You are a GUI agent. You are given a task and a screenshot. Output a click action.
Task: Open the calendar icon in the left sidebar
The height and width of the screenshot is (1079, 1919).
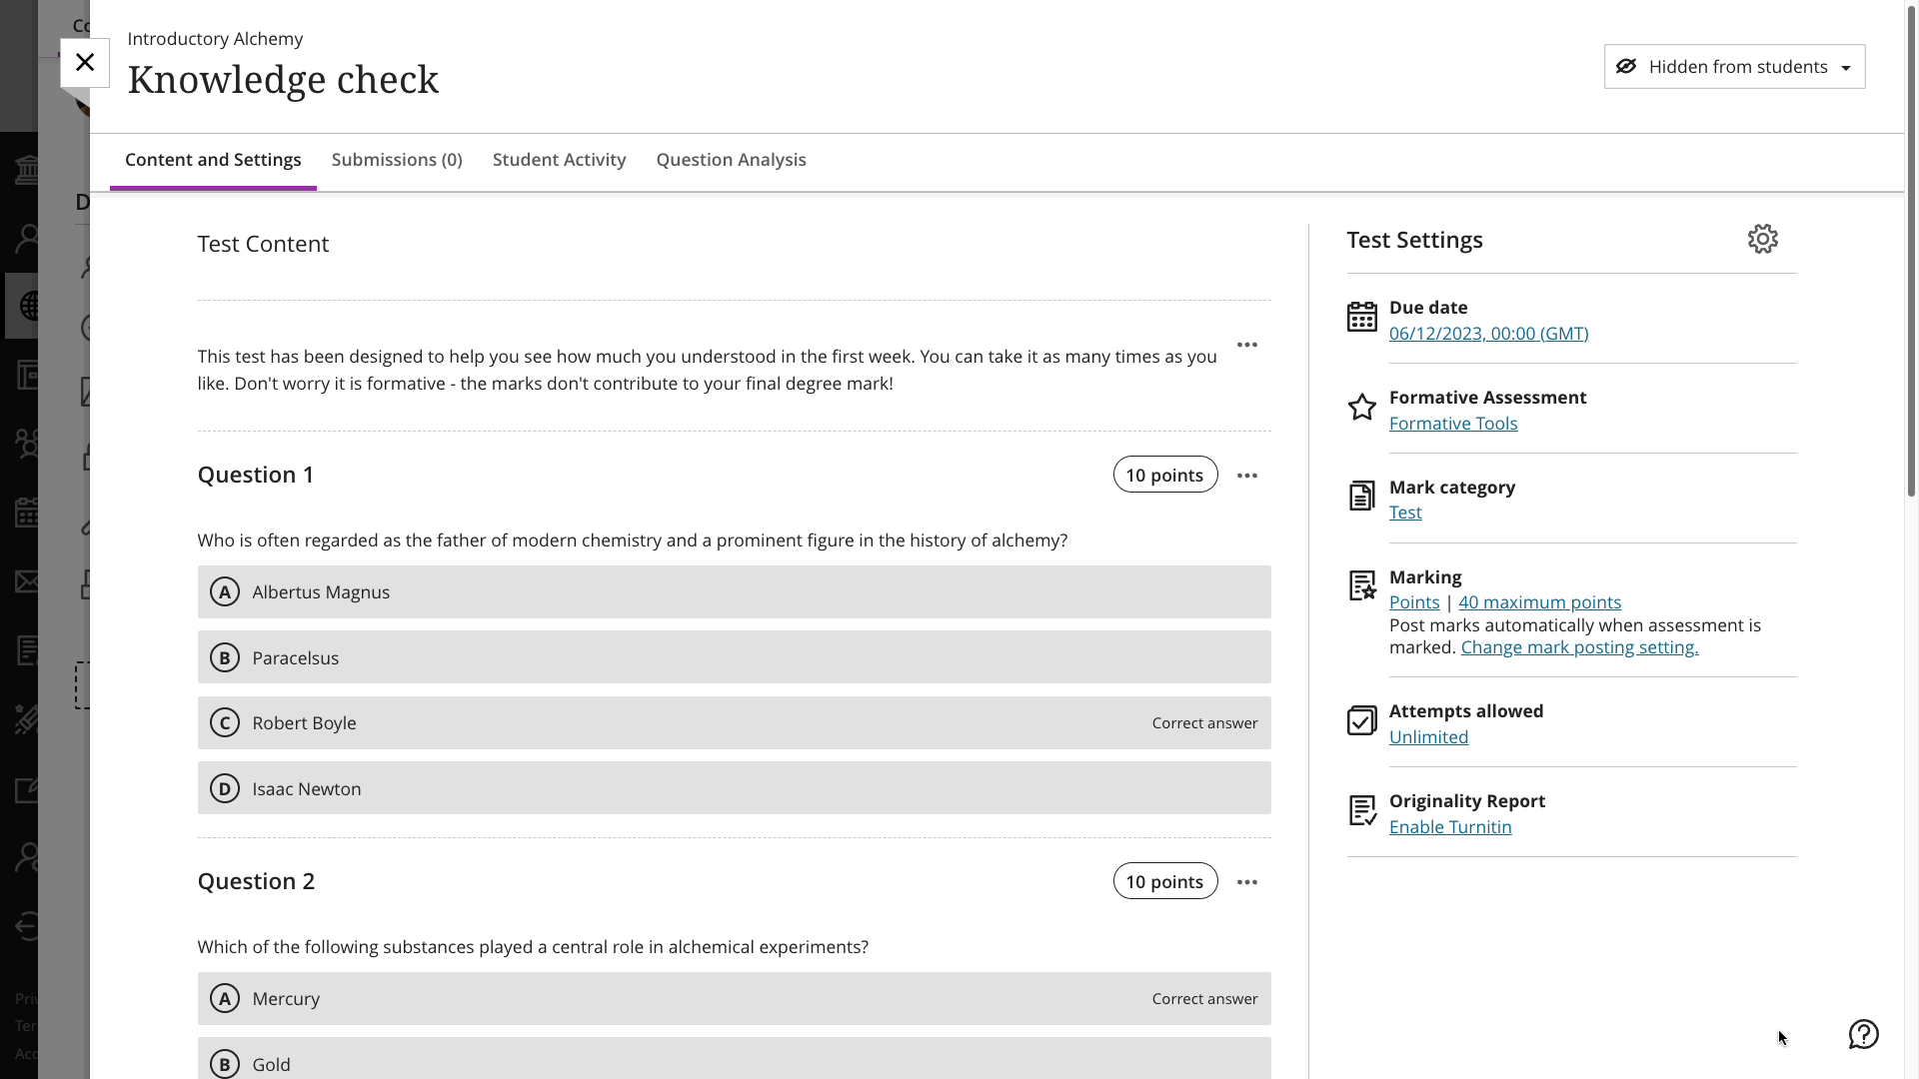tap(27, 513)
